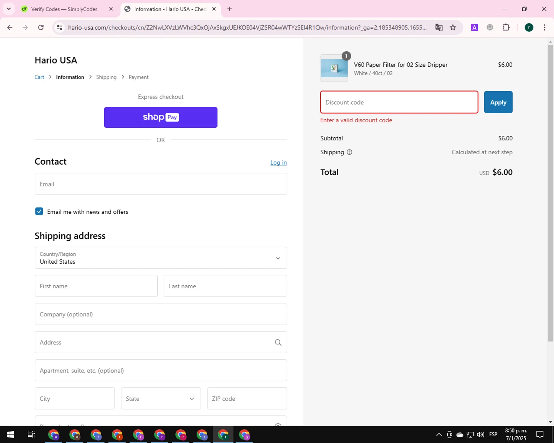Viewport: 554px width, 443px height.
Task: Click the City field
Action: click(x=75, y=398)
